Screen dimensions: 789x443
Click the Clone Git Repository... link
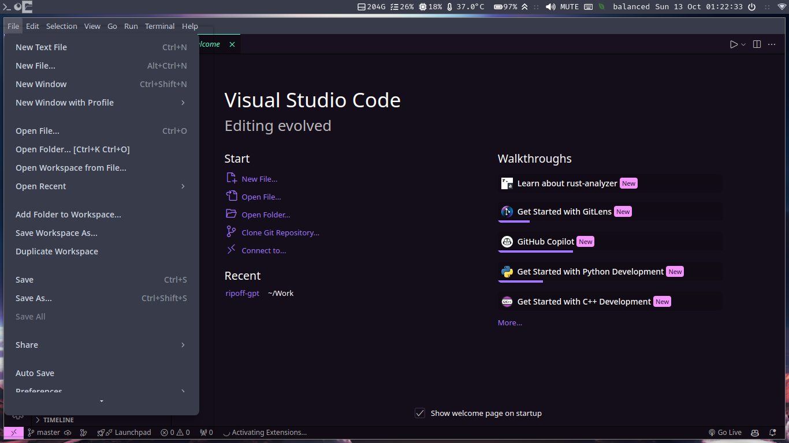coord(280,232)
